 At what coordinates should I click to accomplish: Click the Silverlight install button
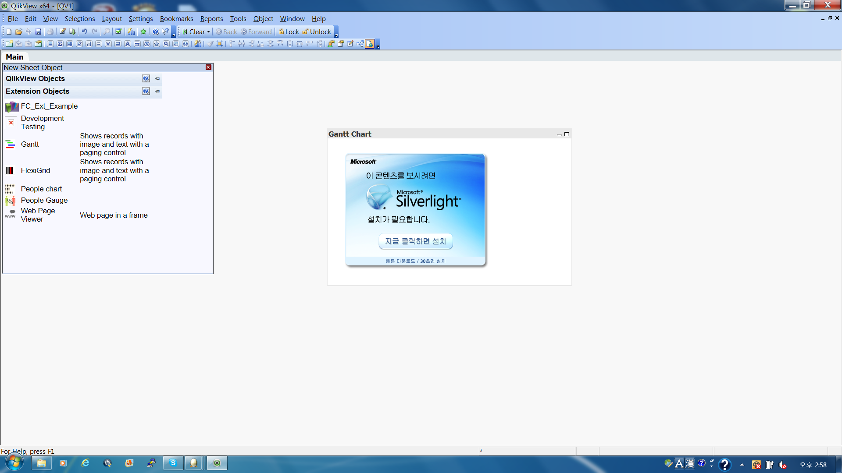point(415,241)
